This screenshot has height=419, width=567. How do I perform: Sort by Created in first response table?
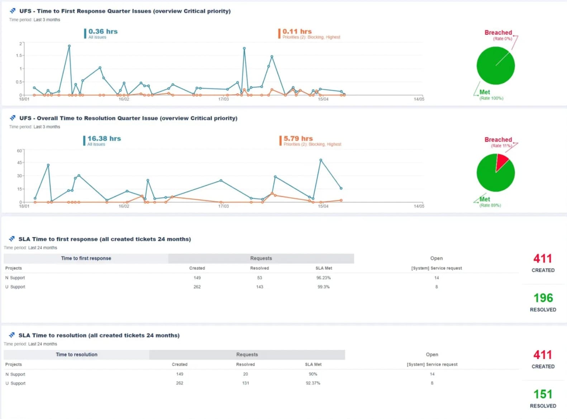197,268
